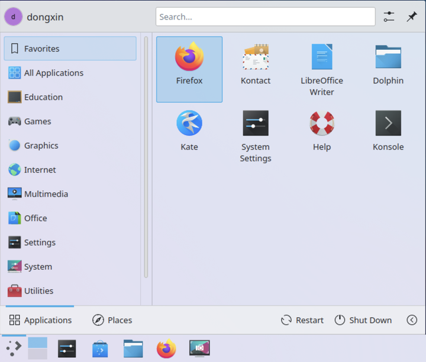The height and width of the screenshot is (362, 426).
Task: Open the screenshot tool in taskbar
Action: coord(199,348)
